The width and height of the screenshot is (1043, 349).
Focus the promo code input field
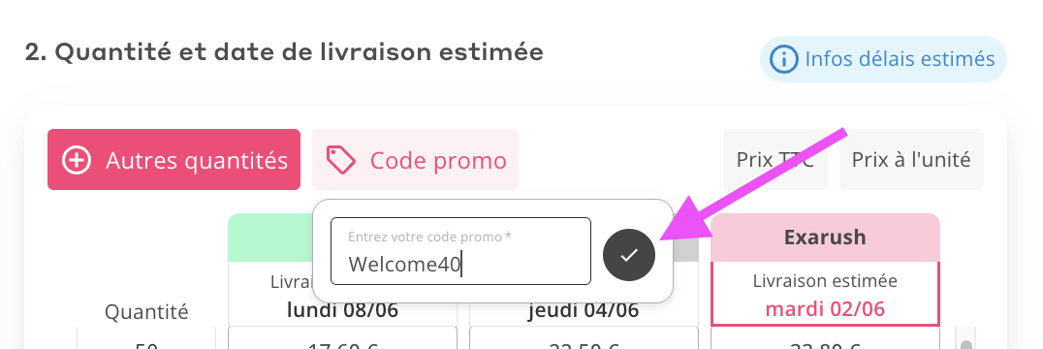(x=461, y=251)
